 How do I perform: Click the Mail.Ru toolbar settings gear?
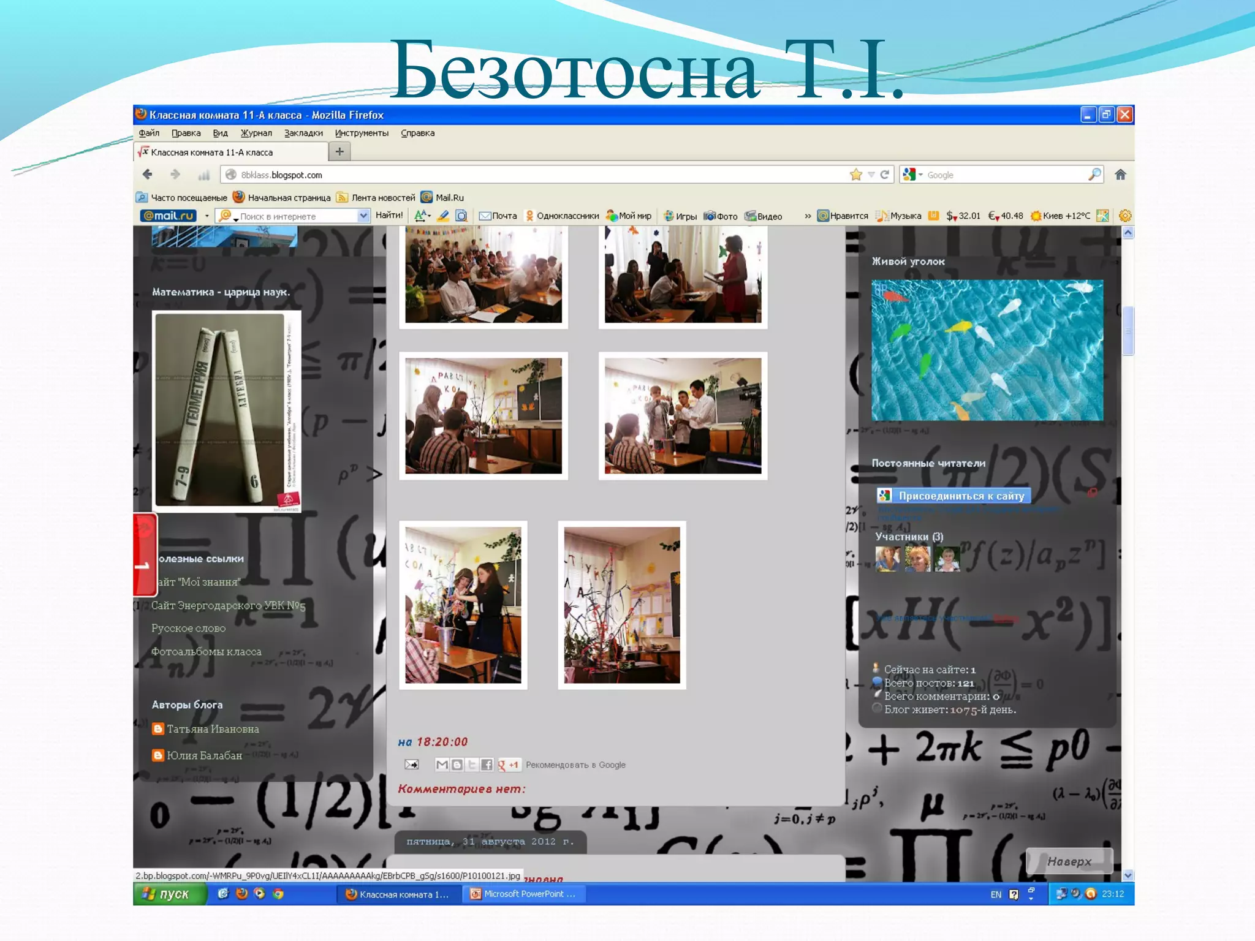1124,216
